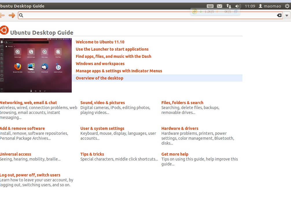Open the messaging envelope indicator
Viewport: 291px width, 210px height.
(x=220, y=6)
